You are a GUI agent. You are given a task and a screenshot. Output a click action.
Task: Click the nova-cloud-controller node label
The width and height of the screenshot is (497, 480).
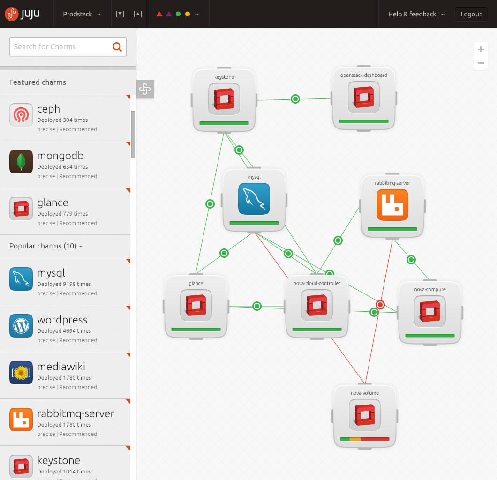click(317, 283)
